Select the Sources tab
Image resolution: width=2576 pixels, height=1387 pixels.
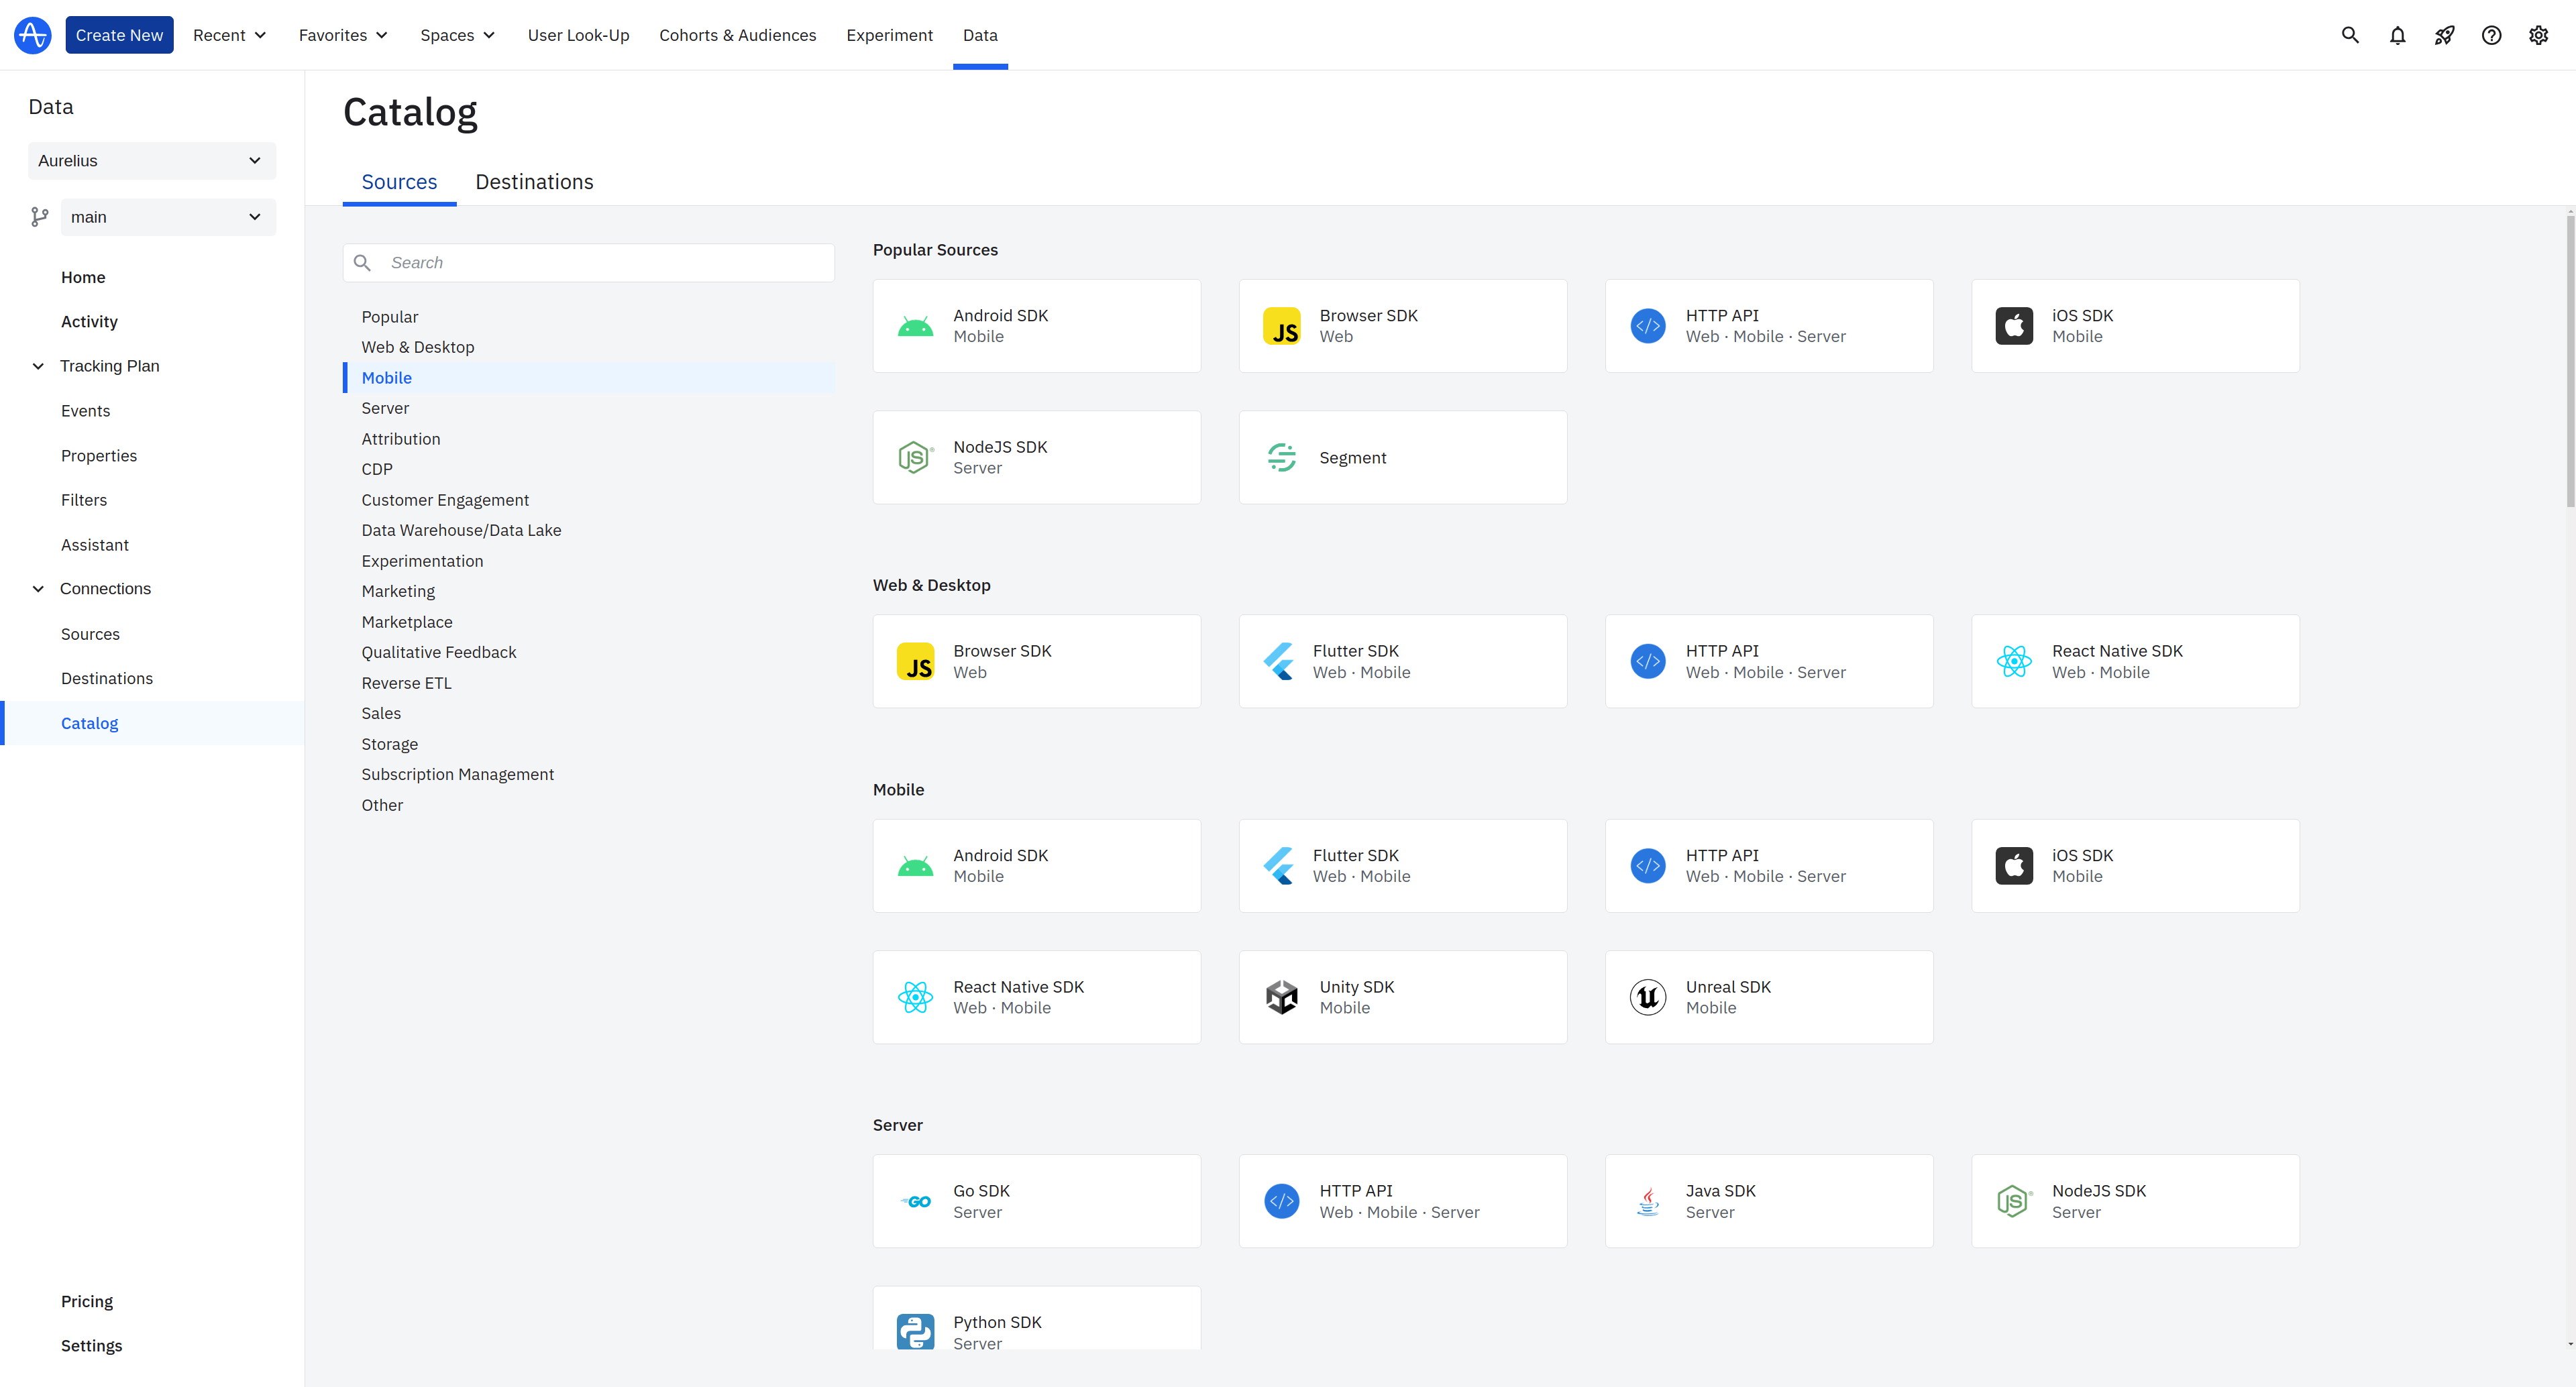pos(399,182)
